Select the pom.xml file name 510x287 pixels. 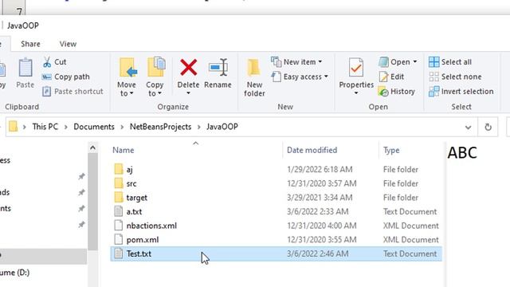point(143,240)
